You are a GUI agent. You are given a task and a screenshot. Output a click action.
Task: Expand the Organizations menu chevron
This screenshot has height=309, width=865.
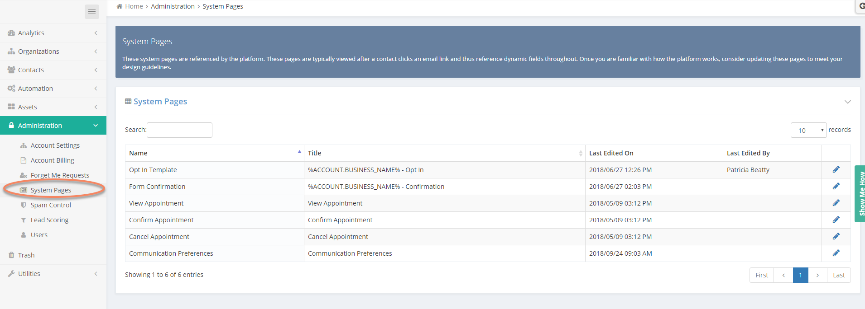[x=96, y=51]
